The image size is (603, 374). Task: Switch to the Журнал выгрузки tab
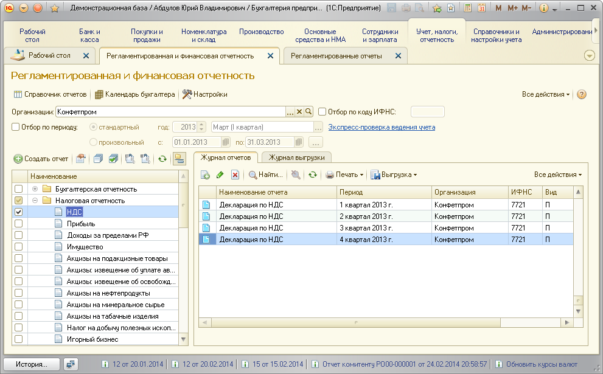click(296, 157)
